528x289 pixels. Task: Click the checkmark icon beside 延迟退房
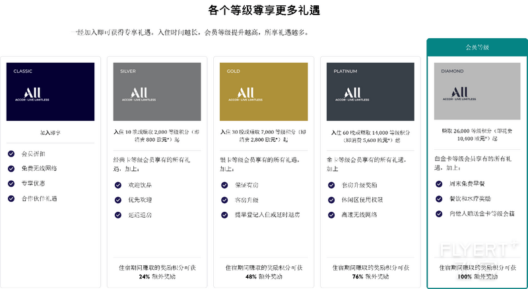point(118,215)
